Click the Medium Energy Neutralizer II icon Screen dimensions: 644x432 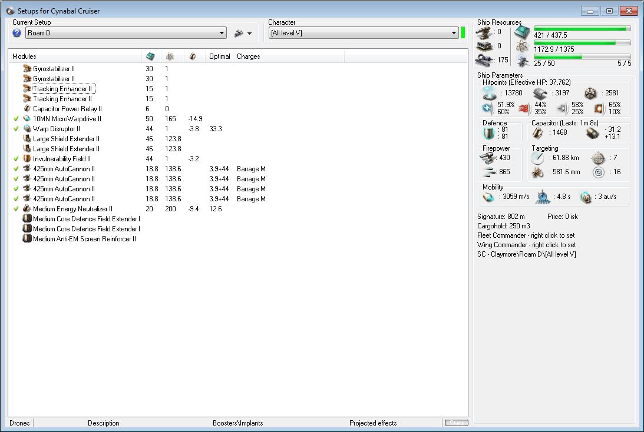pyautogui.click(x=27, y=208)
